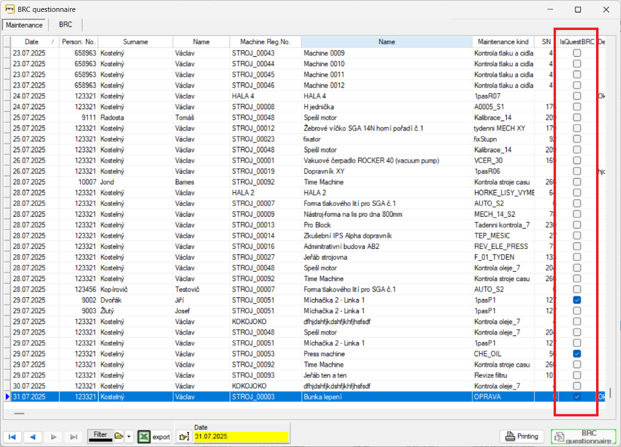The width and height of the screenshot is (621, 447).
Task: Click the HORKE_LISY_VYME maintenance kind cell
Action: point(504,192)
